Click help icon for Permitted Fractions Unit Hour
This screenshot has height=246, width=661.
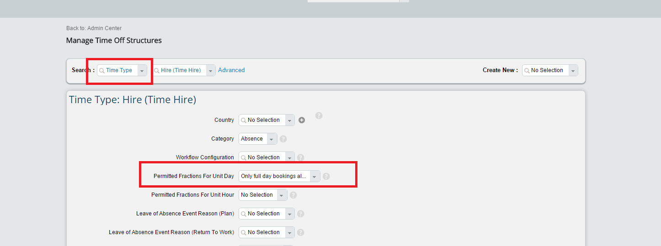click(x=293, y=195)
